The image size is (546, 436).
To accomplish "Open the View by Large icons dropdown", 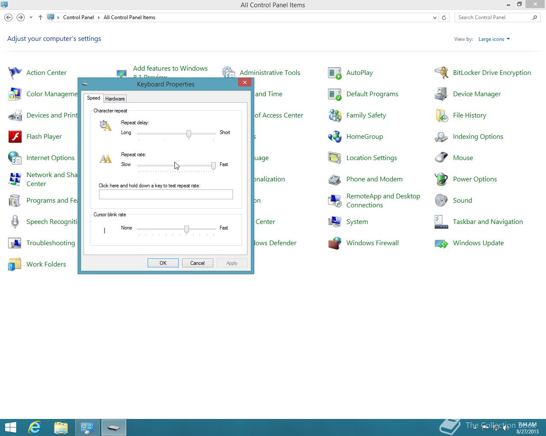I will pos(494,39).
